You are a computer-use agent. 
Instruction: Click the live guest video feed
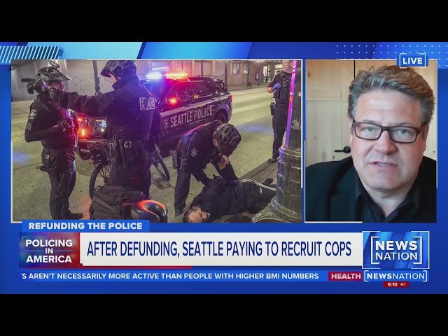point(371,141)
